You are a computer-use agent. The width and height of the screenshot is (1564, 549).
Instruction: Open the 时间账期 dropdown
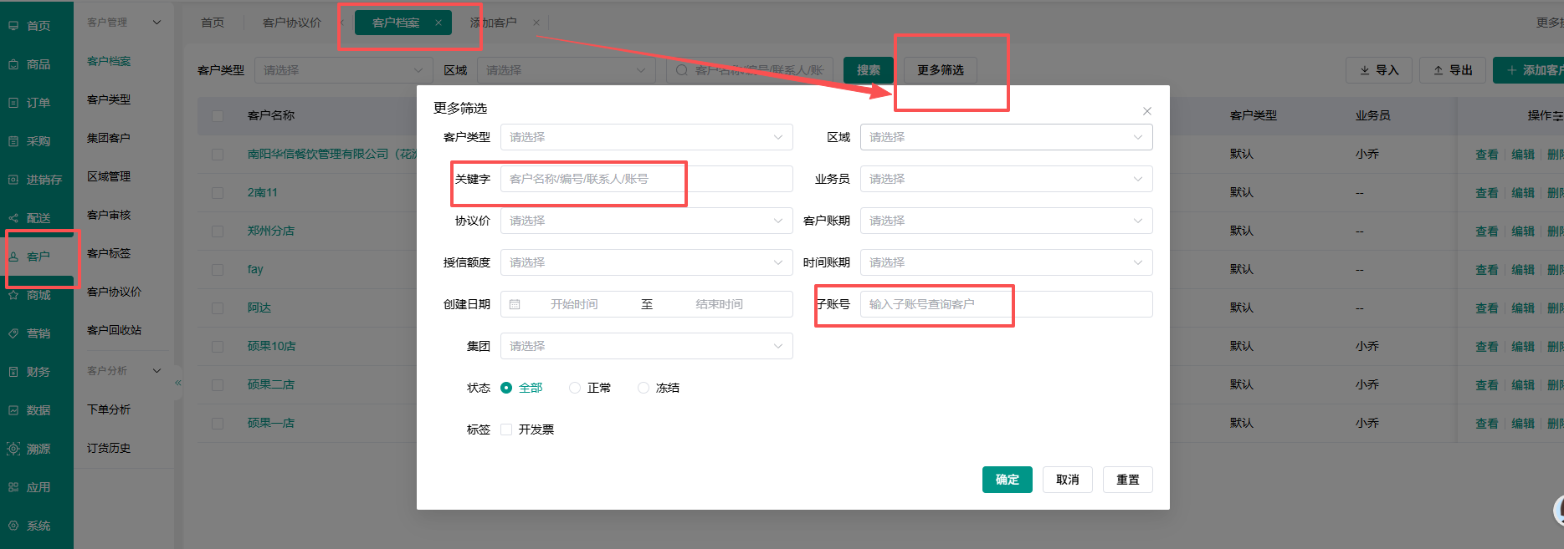pyautogui.click(x=1007, y=262)
